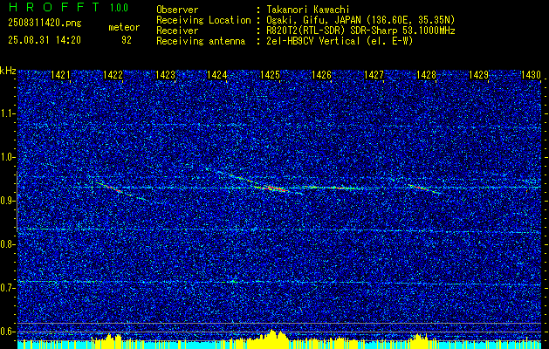Screen dimensions: 549x349
Task: Click the date stamp 25.08.31 14:20
Action: click(x=45, y=40)
